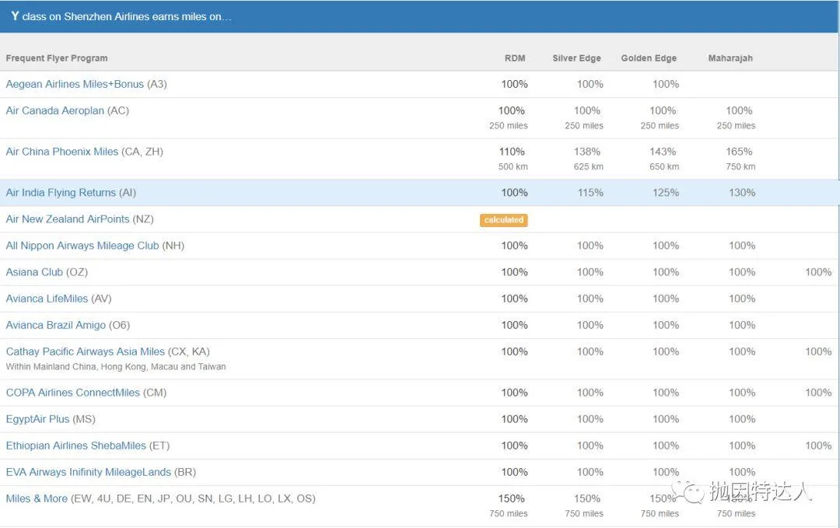
Task: Select EgyptAir Plus RDM 100% value
Action: pyautogui.click(x=514, y=419)
